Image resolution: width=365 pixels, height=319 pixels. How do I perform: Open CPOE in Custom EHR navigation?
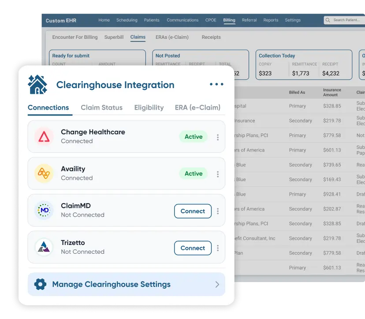coord(211,20)
